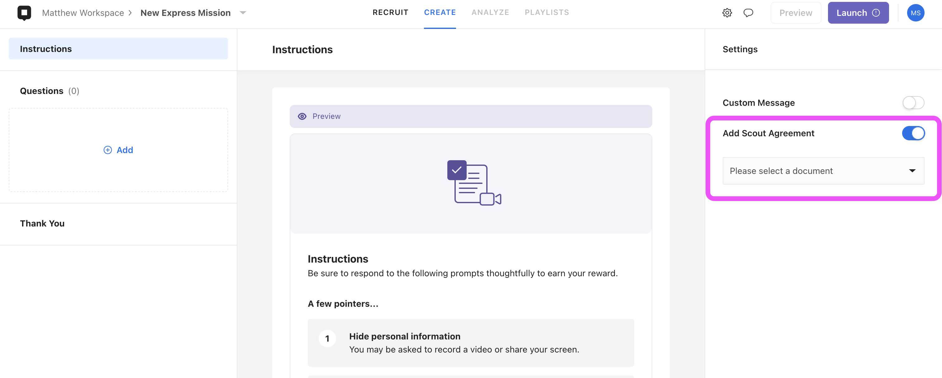This screenshot has width=942, height=378.
Task: Click the instructions document illustration
Action: pyautogui.click(x=474, y=183)
